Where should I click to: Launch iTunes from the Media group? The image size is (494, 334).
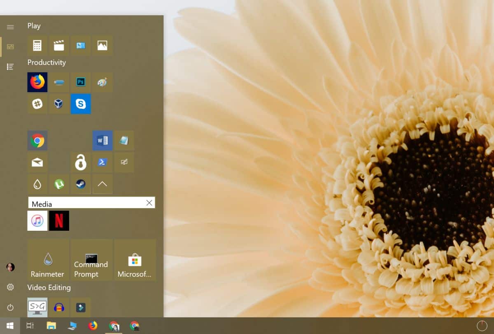37,221
